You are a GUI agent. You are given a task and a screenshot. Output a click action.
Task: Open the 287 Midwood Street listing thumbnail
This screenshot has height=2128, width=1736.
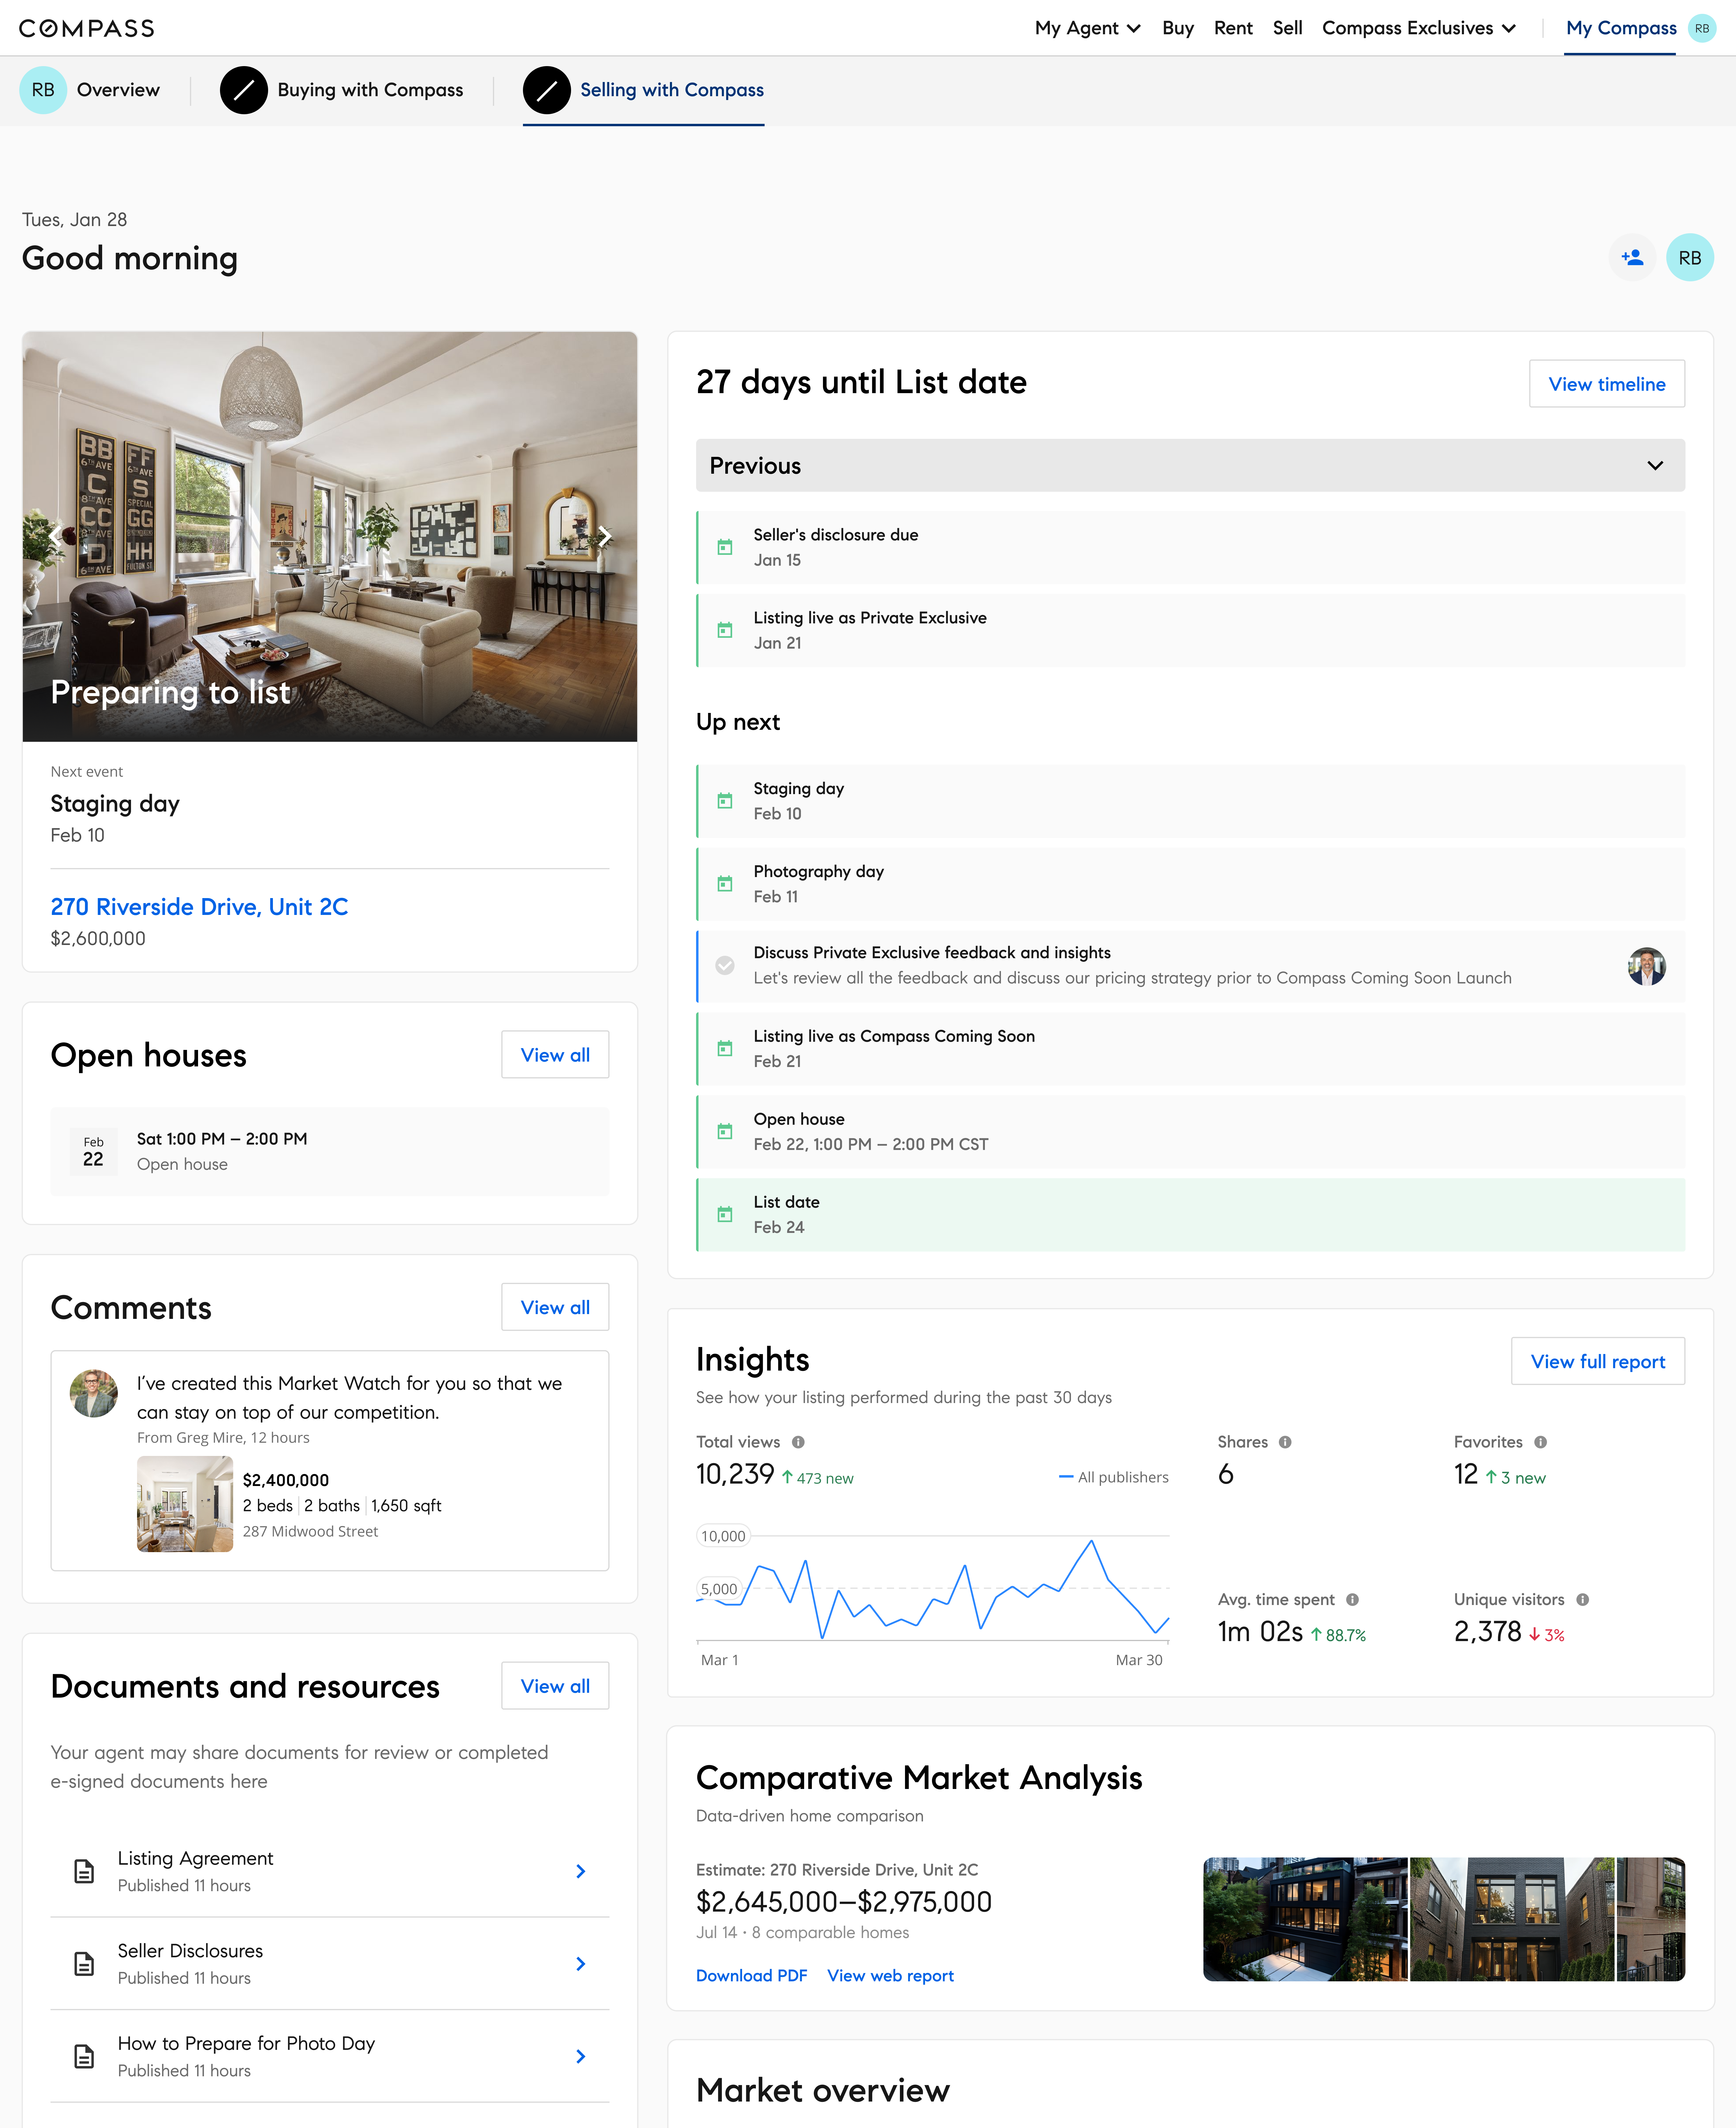[x=185, y=1504]
